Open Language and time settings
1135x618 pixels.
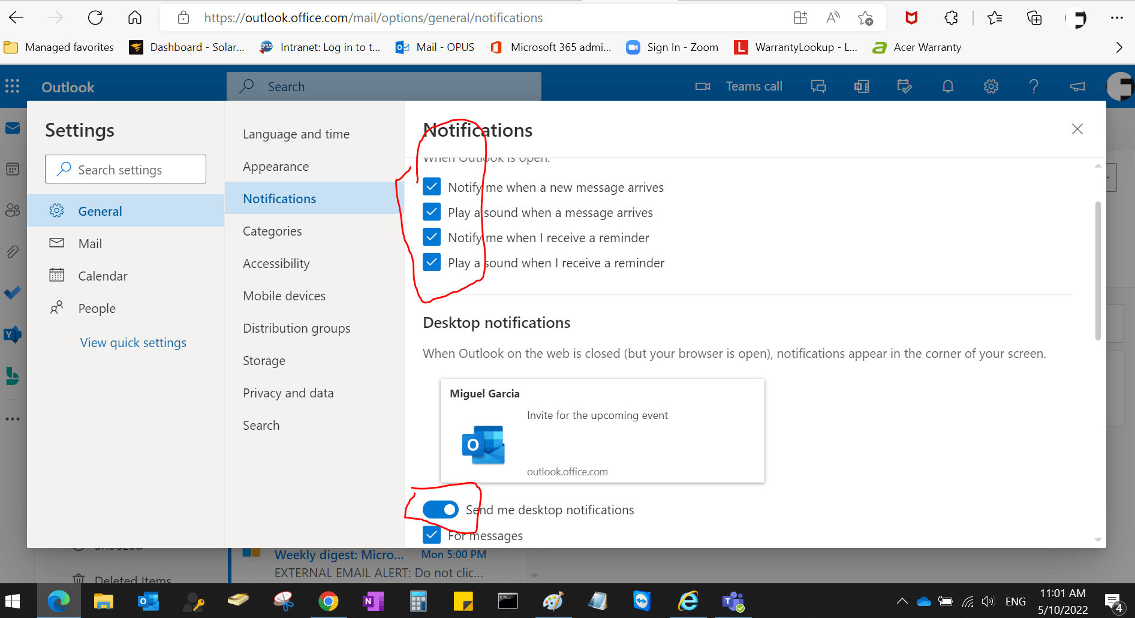coord(315,134)
